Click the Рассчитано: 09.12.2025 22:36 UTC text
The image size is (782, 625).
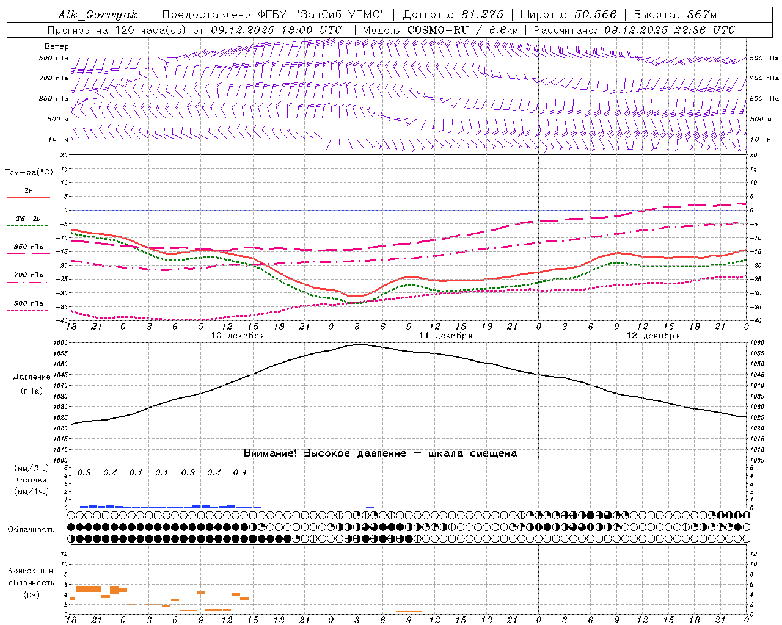(634, 30)
